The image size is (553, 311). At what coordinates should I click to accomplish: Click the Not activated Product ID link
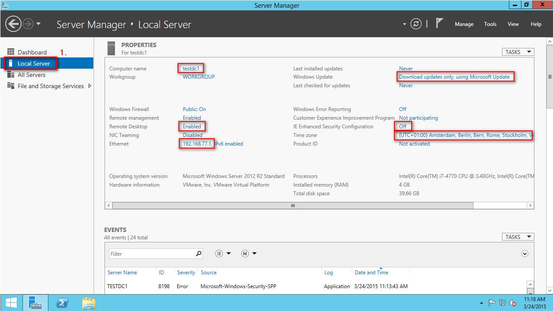(x=414, y=144)
